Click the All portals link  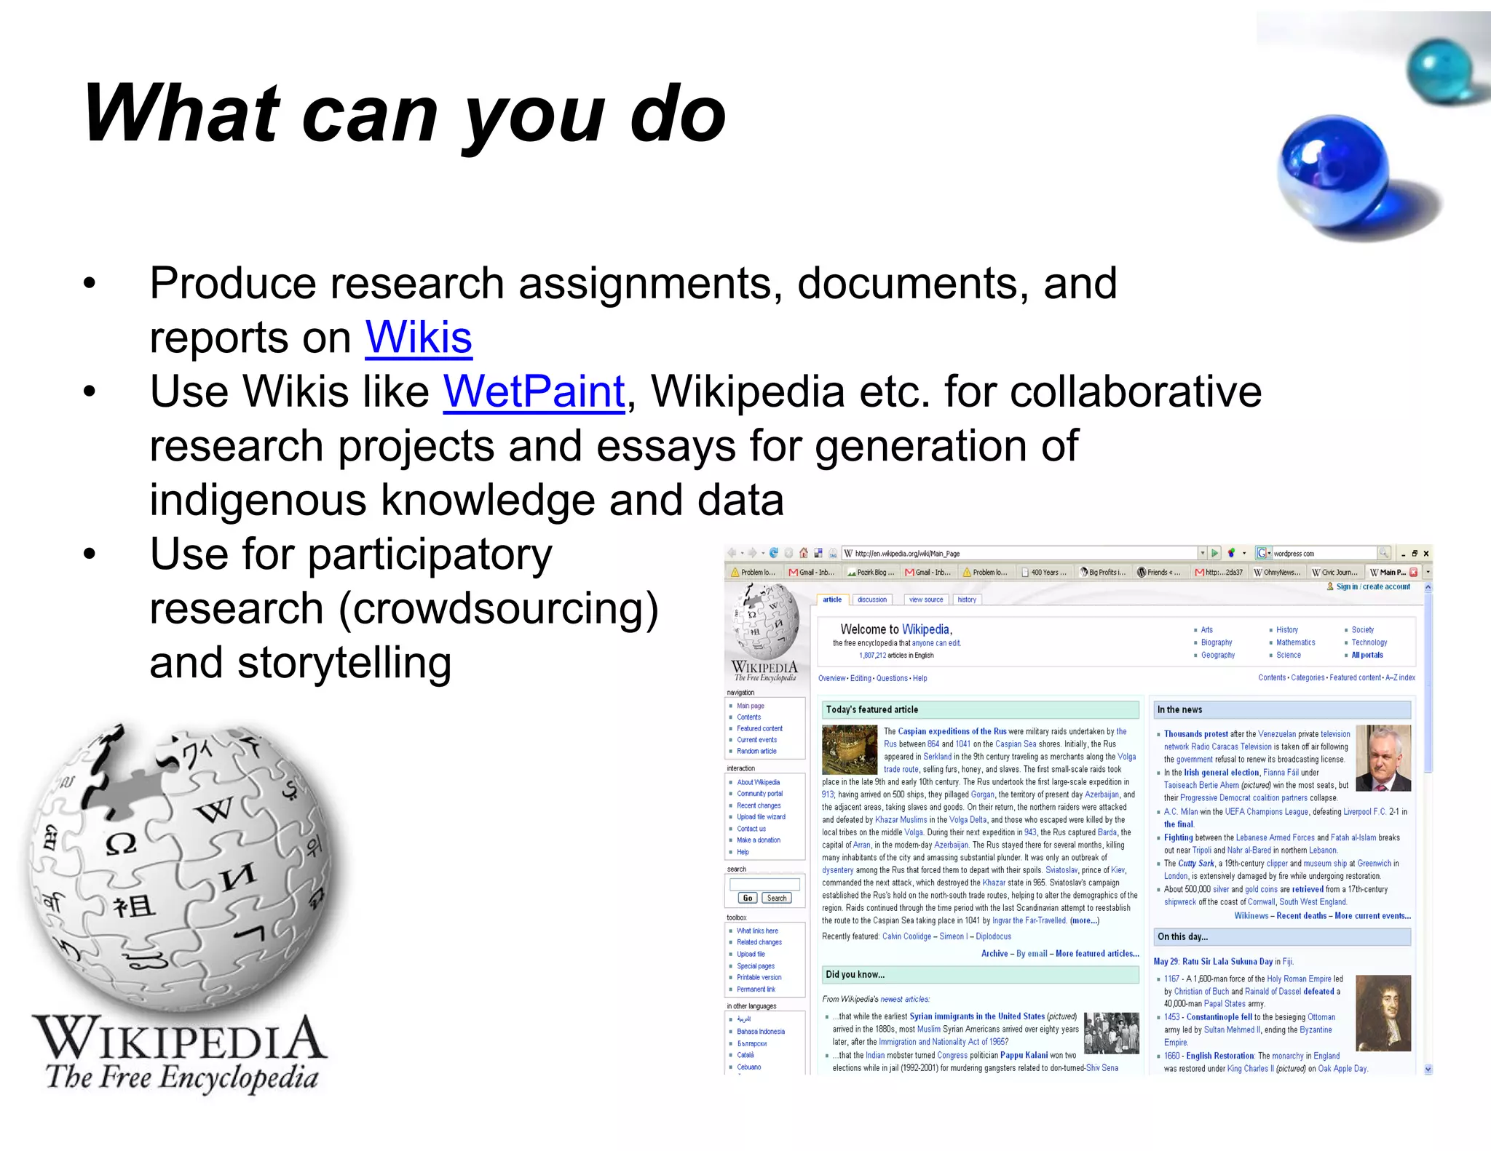click(1367, 655)
